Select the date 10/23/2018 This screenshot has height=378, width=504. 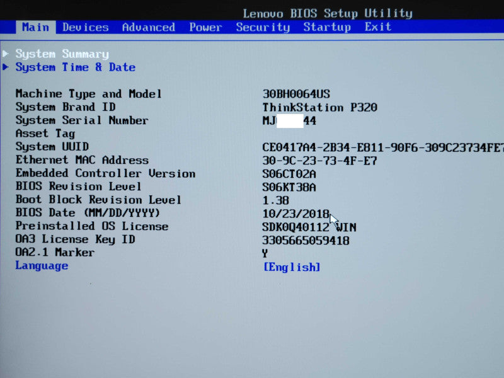296,214
